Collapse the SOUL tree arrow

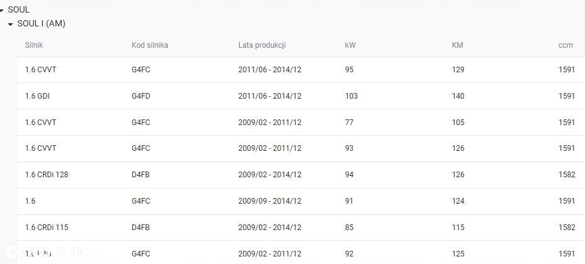[3, 10]
